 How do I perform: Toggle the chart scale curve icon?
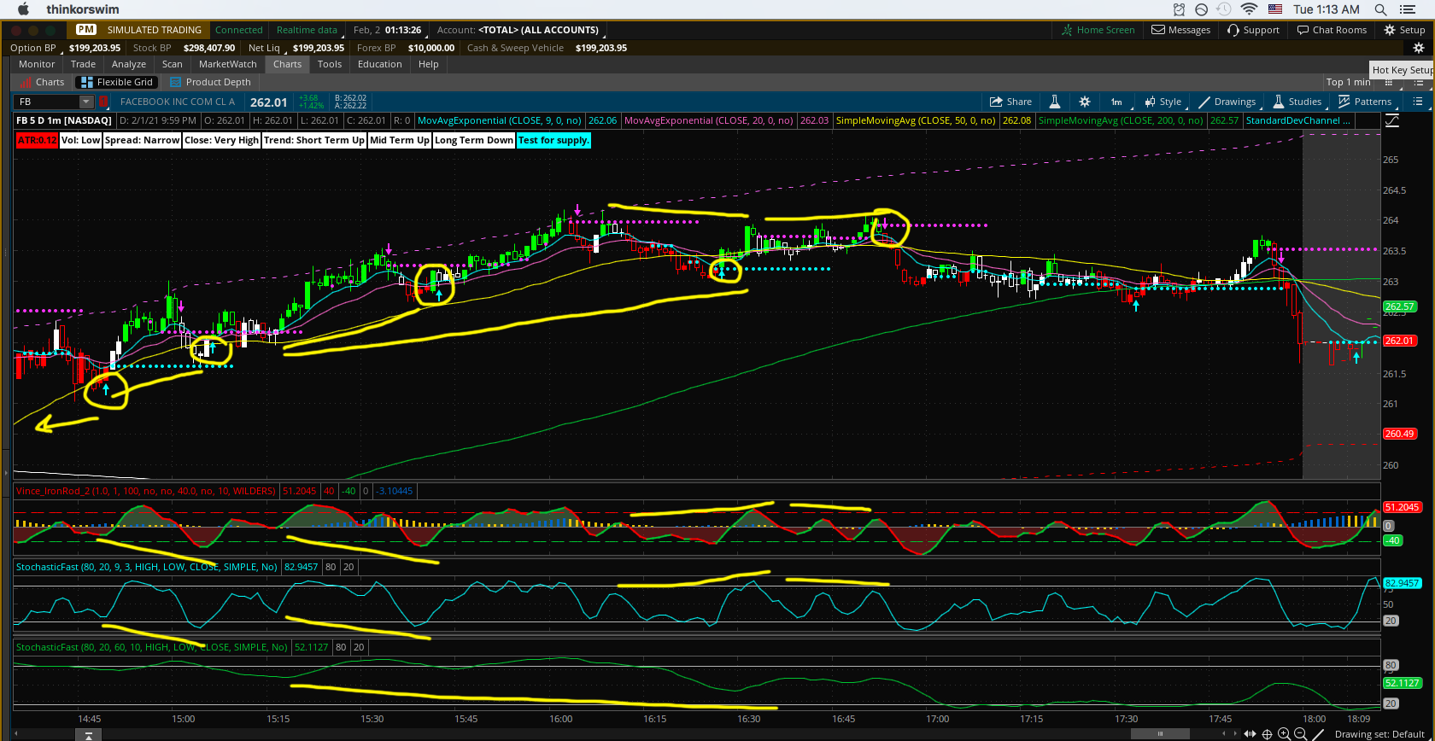pos(1392,120)
